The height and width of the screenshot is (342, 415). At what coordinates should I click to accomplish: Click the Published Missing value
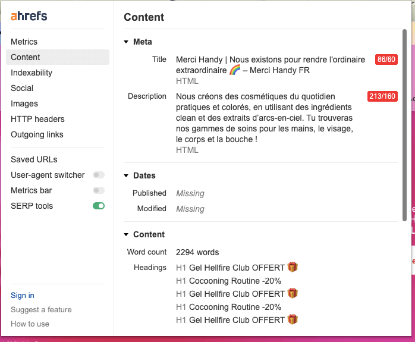pyautogui.click(x=190, y=193)
